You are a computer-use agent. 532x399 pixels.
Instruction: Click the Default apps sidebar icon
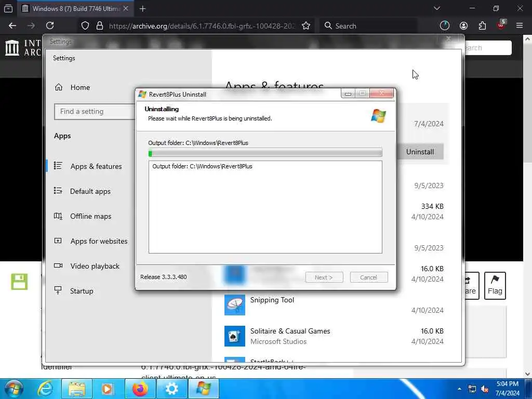58,191
